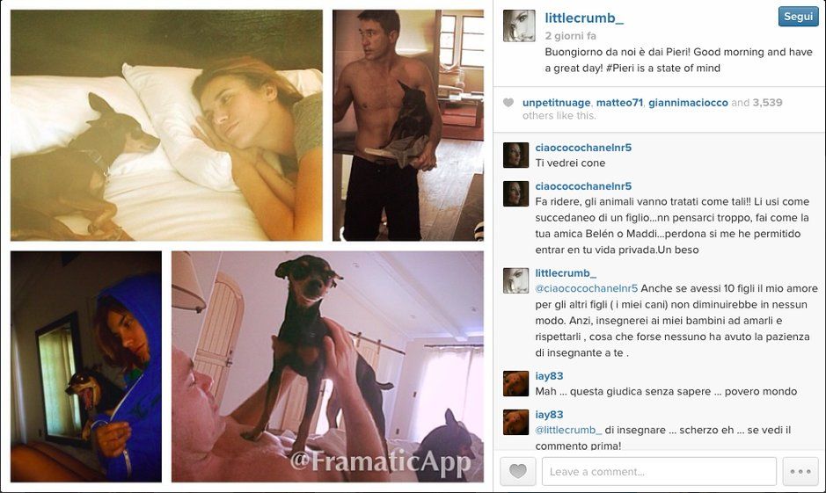
Task: Open giannimaciocco profile from likes
Action: (x=688, y=103)
